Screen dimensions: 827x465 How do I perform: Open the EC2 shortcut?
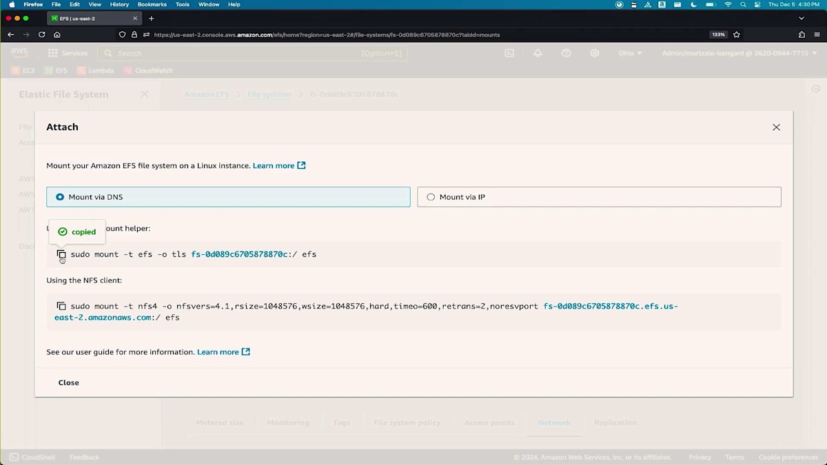tap(23, 71)
